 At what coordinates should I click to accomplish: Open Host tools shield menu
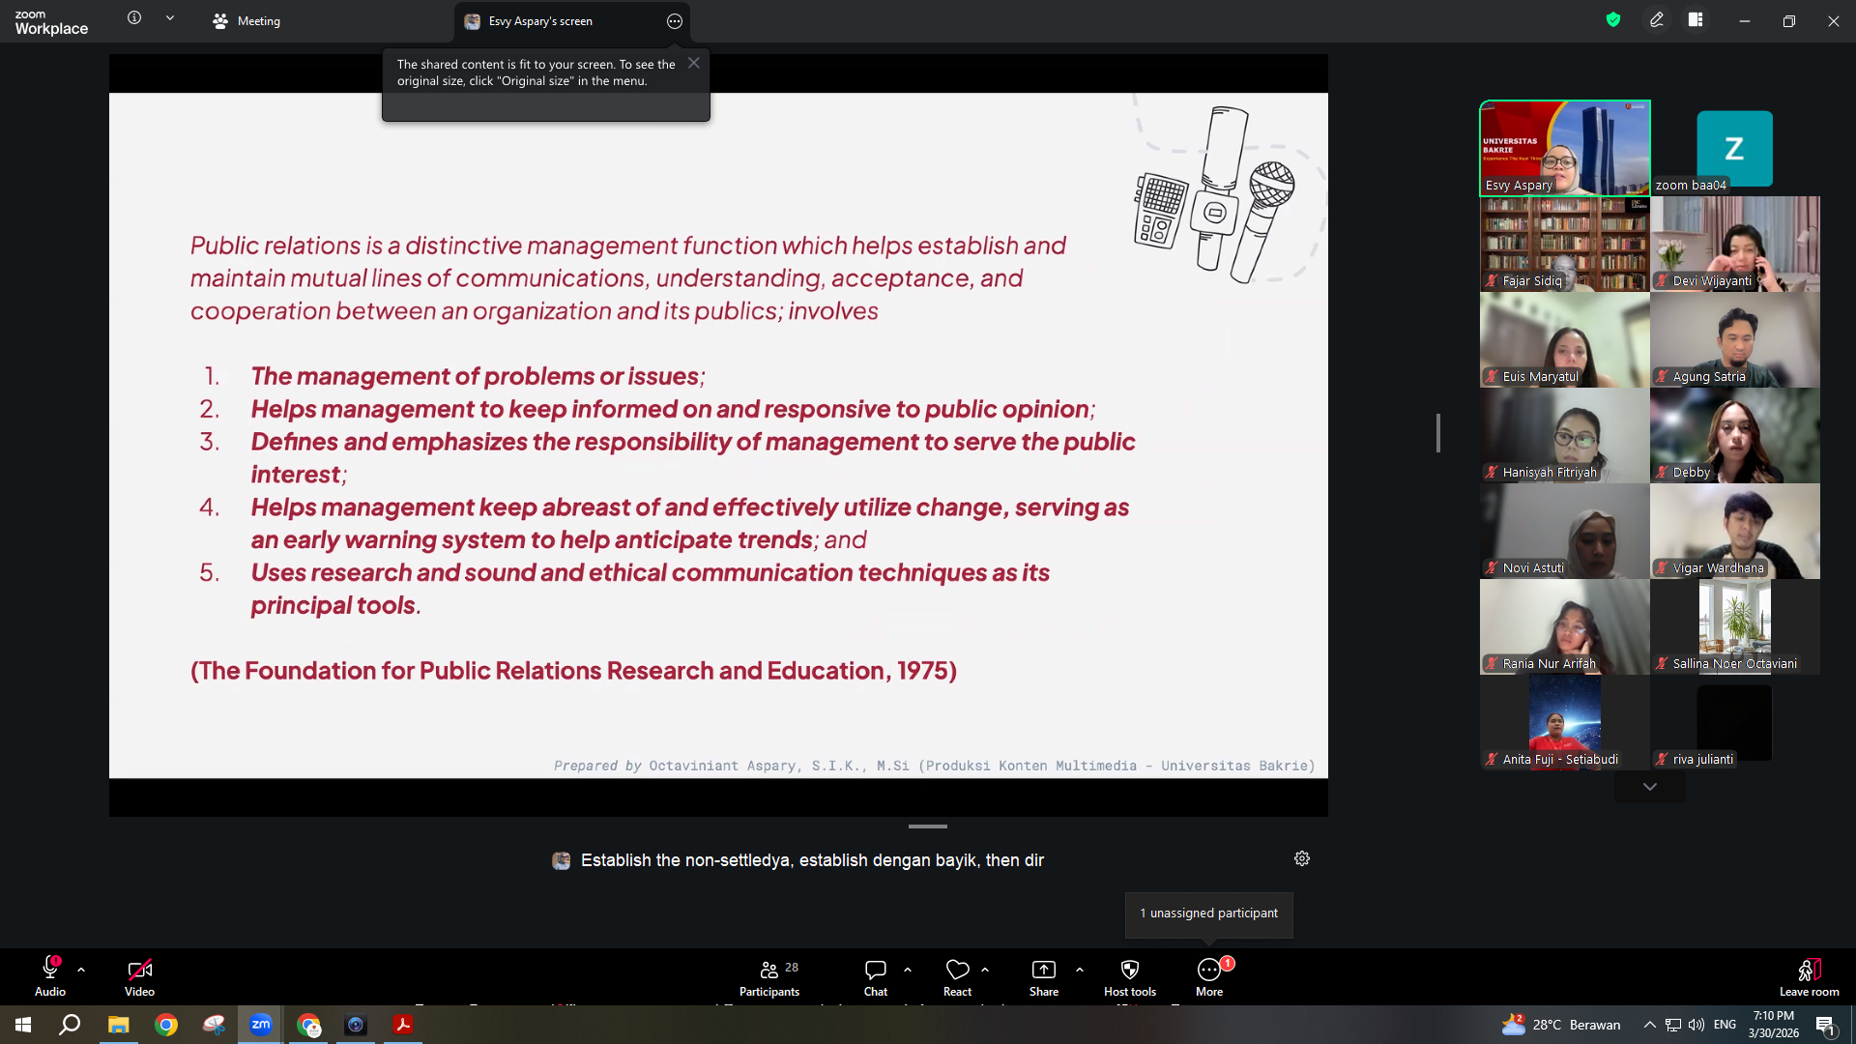click(1130, 976)
